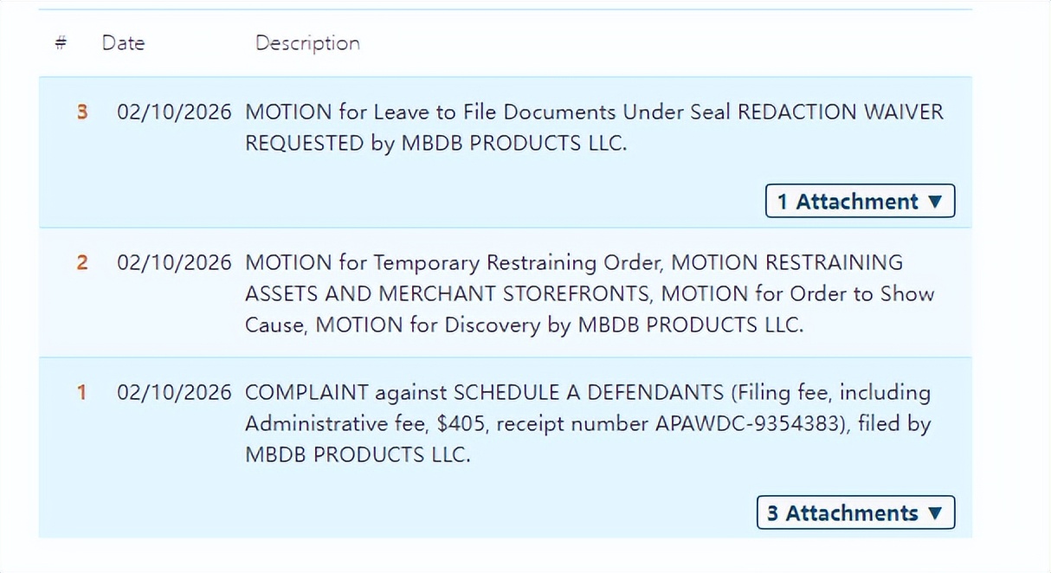Click the date of docket entry 2
Viewport: 1051px width, 573px height.
pos(174,262)
